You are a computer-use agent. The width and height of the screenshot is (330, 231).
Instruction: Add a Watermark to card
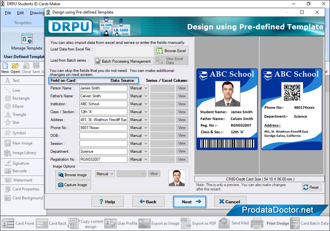point(18,180)
